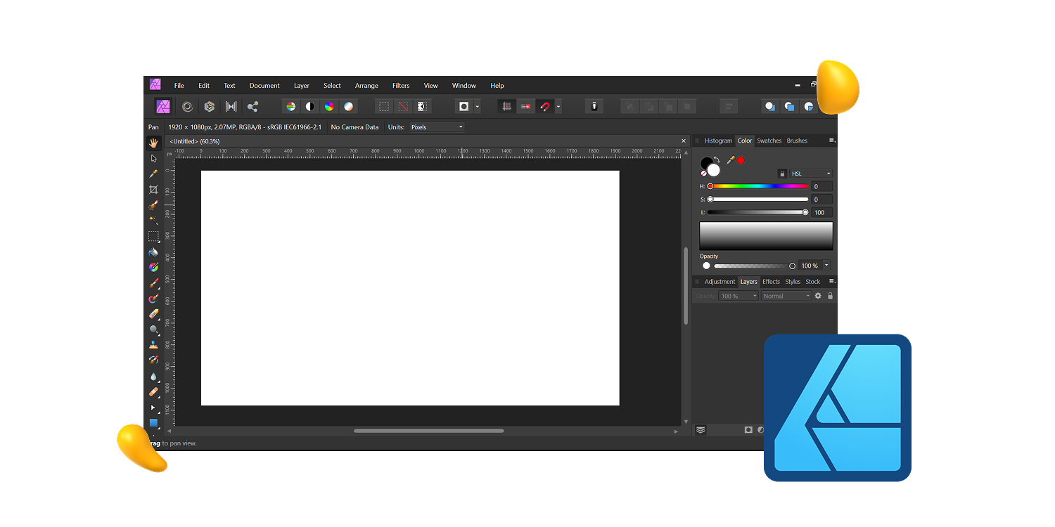Open the Units dropdown showing Pixels
The height and width of the screenshot is (527, 1055).
click(436, 127)
